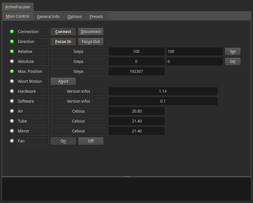Open the General Info tab
The image size is (253, 203).
tap(48, 16)
